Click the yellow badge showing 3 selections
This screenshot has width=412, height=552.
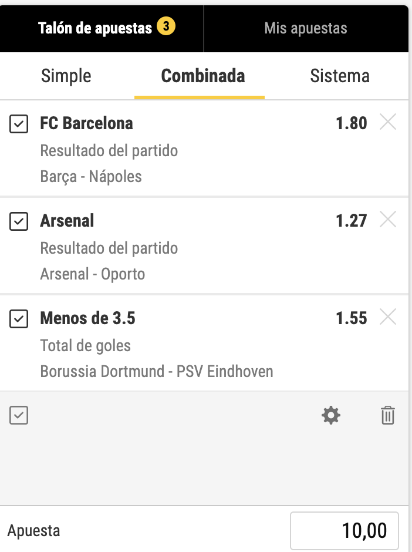[x=166, y=26]
